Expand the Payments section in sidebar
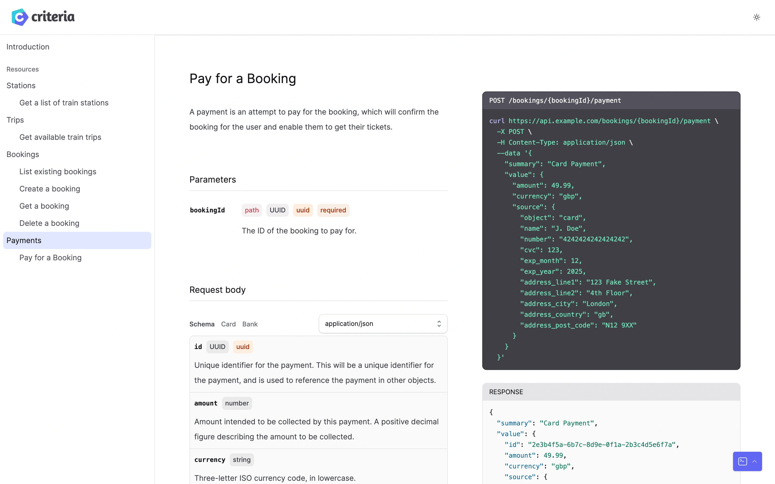Viewport: 775px width, 484px height. (23, 240)
